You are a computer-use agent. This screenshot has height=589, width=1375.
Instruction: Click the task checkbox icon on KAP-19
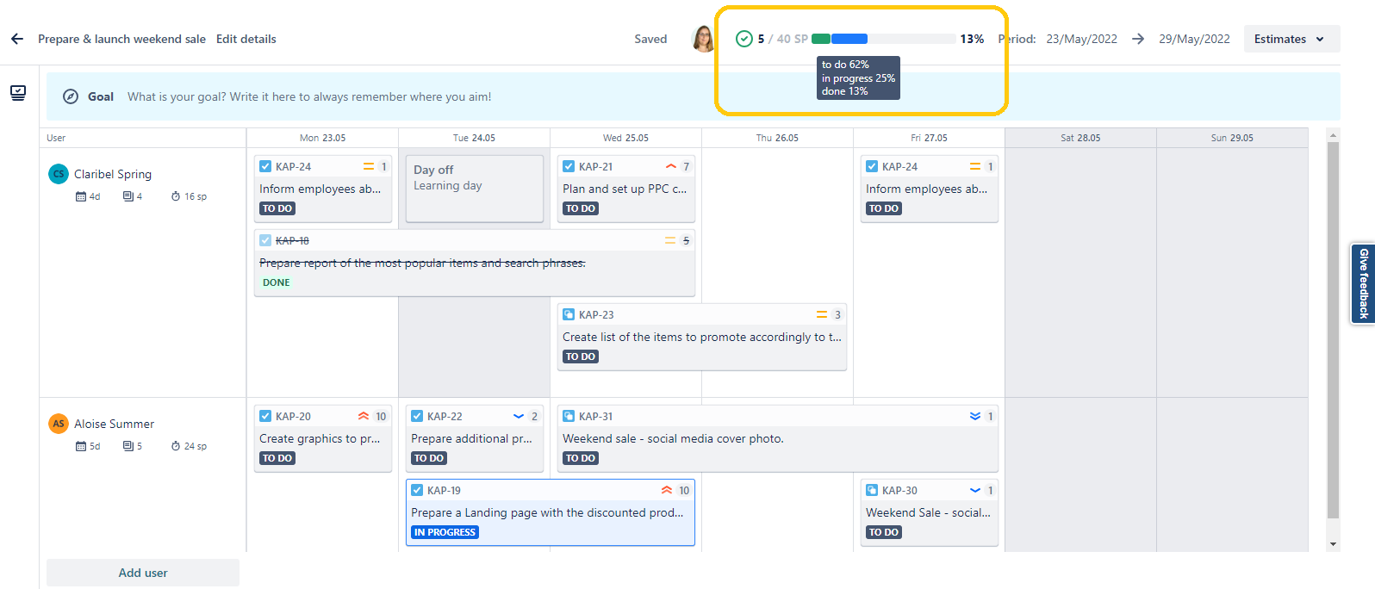[x=417, y=490]
